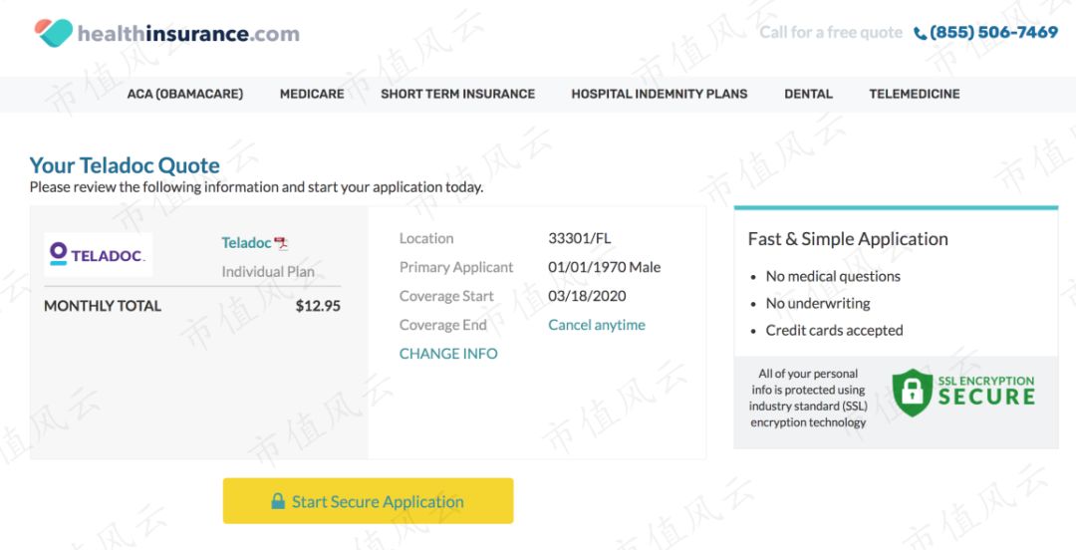Click the padlock icon on the yellow button
The height and width of the screenshot is (550, 1076).
(278, 500)
